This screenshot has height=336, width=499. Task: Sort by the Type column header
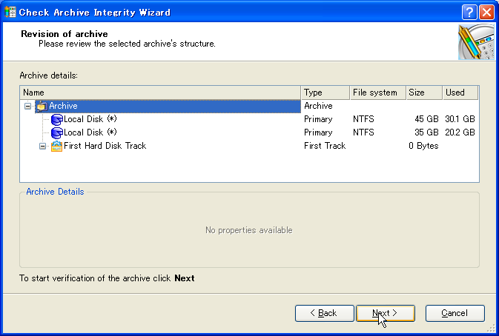click(325, 93)
